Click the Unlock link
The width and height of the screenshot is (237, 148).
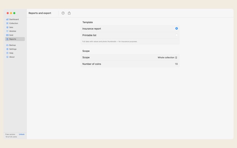[x=21, y=134]
